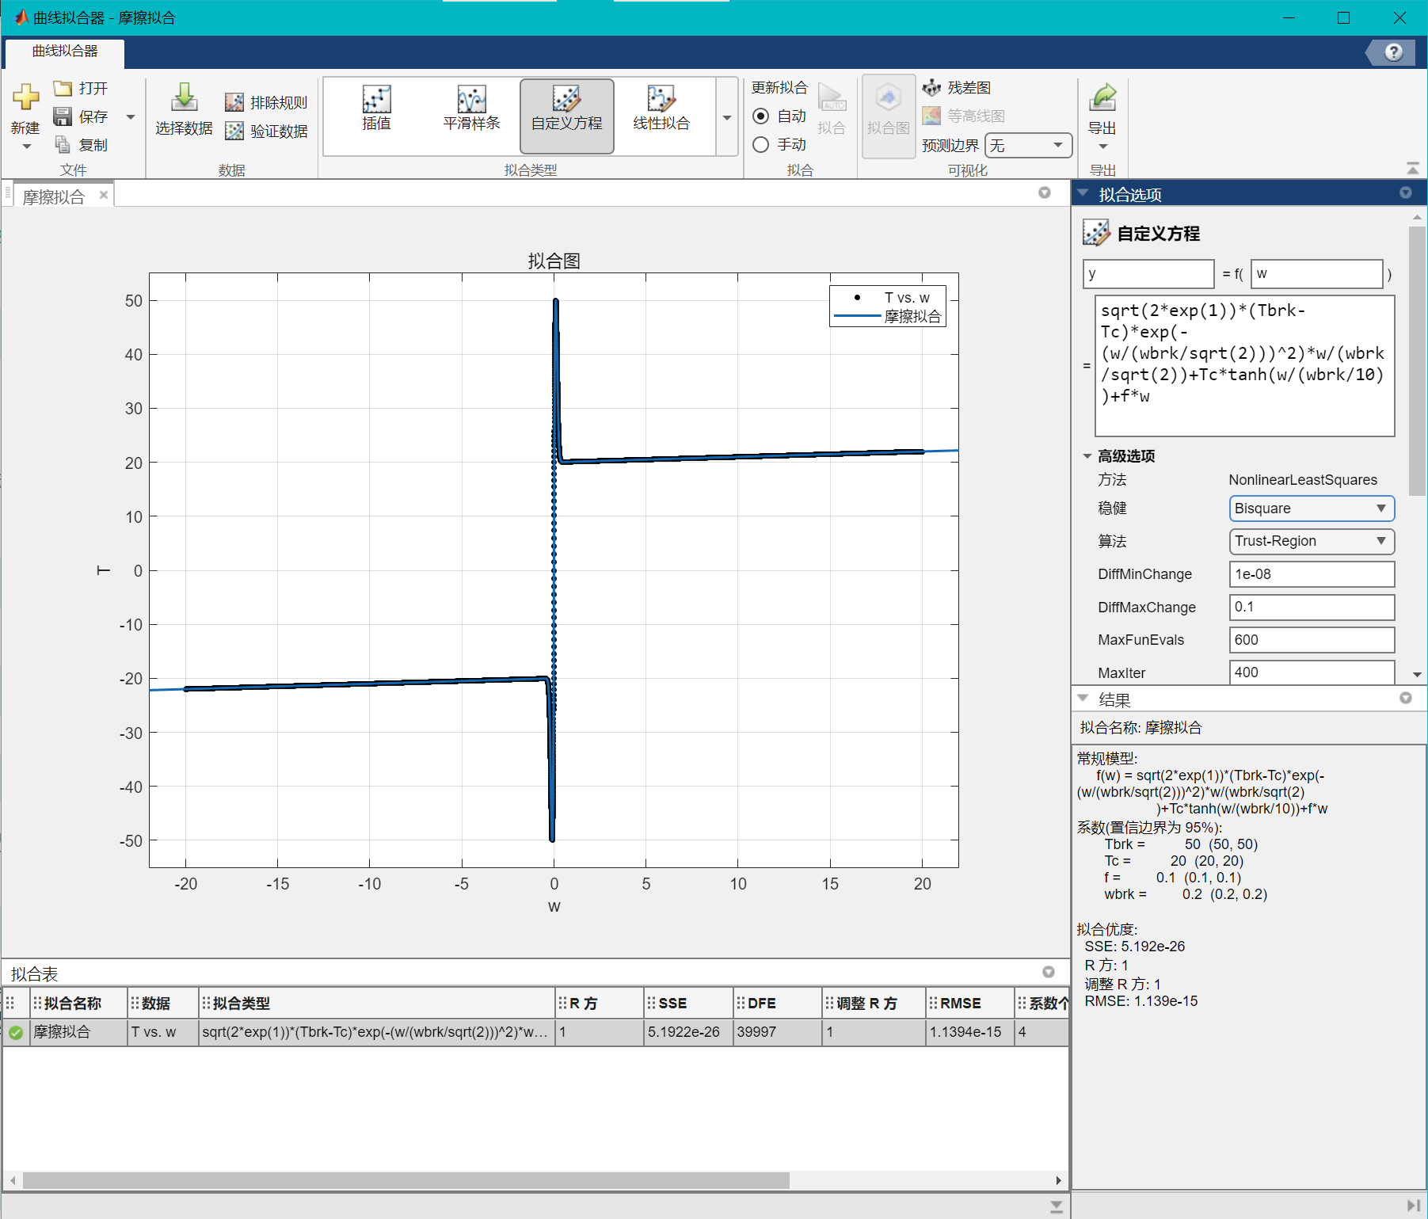The height and width of the screenshot is (1219, 1428).
Task: Select the 摩擦拟合 row name cell
Action: [x=78, y=1032]
